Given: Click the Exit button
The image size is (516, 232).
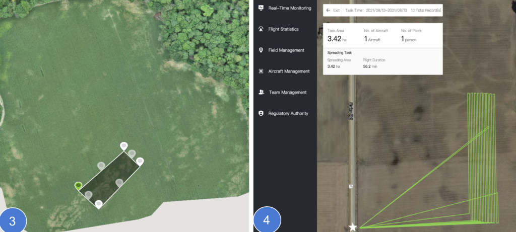Looking at the screenshot, I should pyautogui.click(x=333, y=10).
